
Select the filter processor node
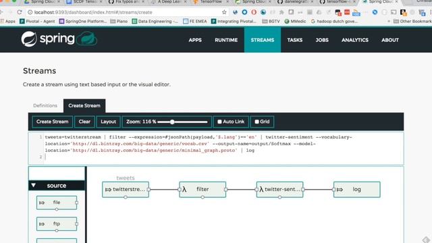click(202, 189)
